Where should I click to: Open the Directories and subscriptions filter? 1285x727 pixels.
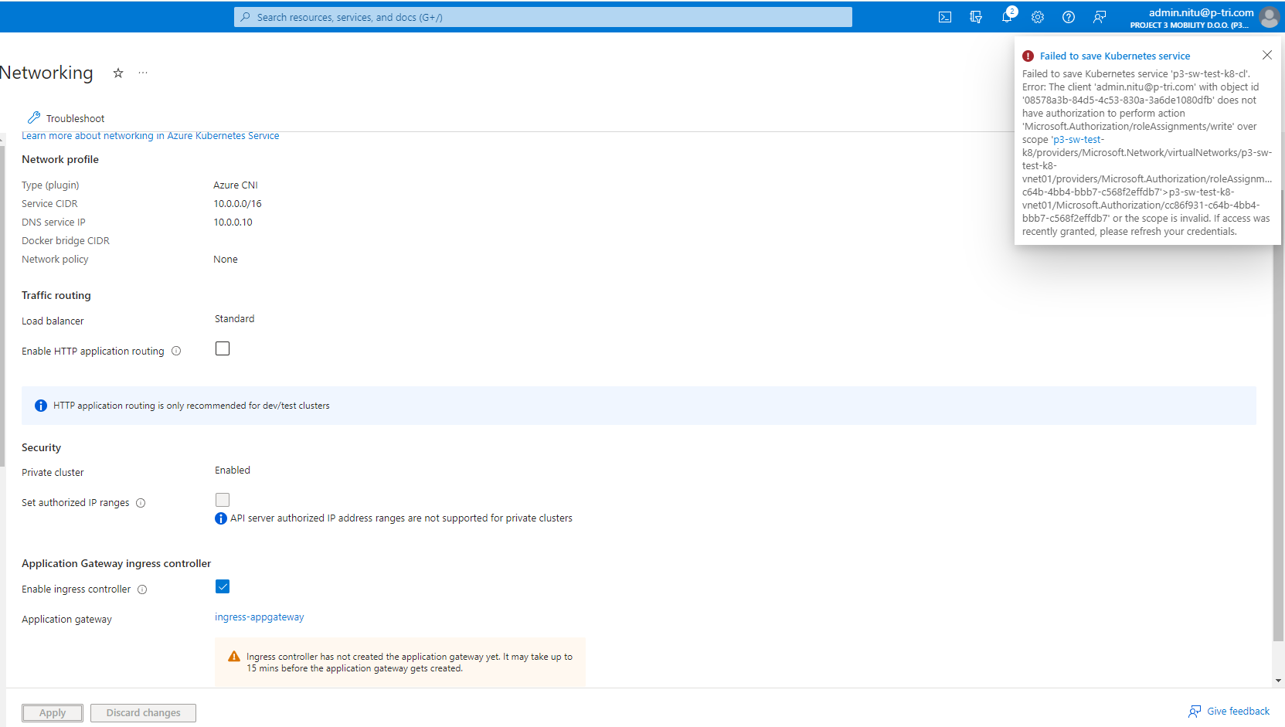point(976,17)
